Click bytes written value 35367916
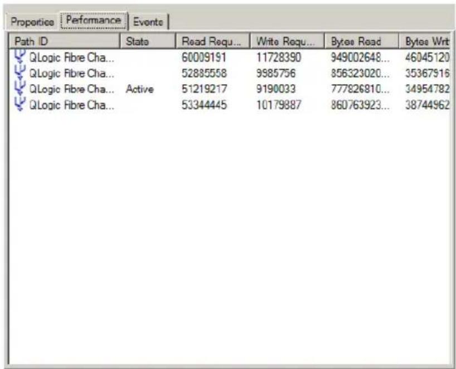The width and height of the screenshot is (456, 369). tap(428, 73)
